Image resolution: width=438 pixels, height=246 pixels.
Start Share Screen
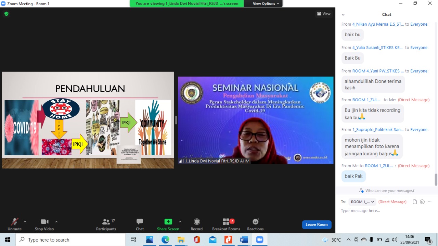[x=168, y=224]
